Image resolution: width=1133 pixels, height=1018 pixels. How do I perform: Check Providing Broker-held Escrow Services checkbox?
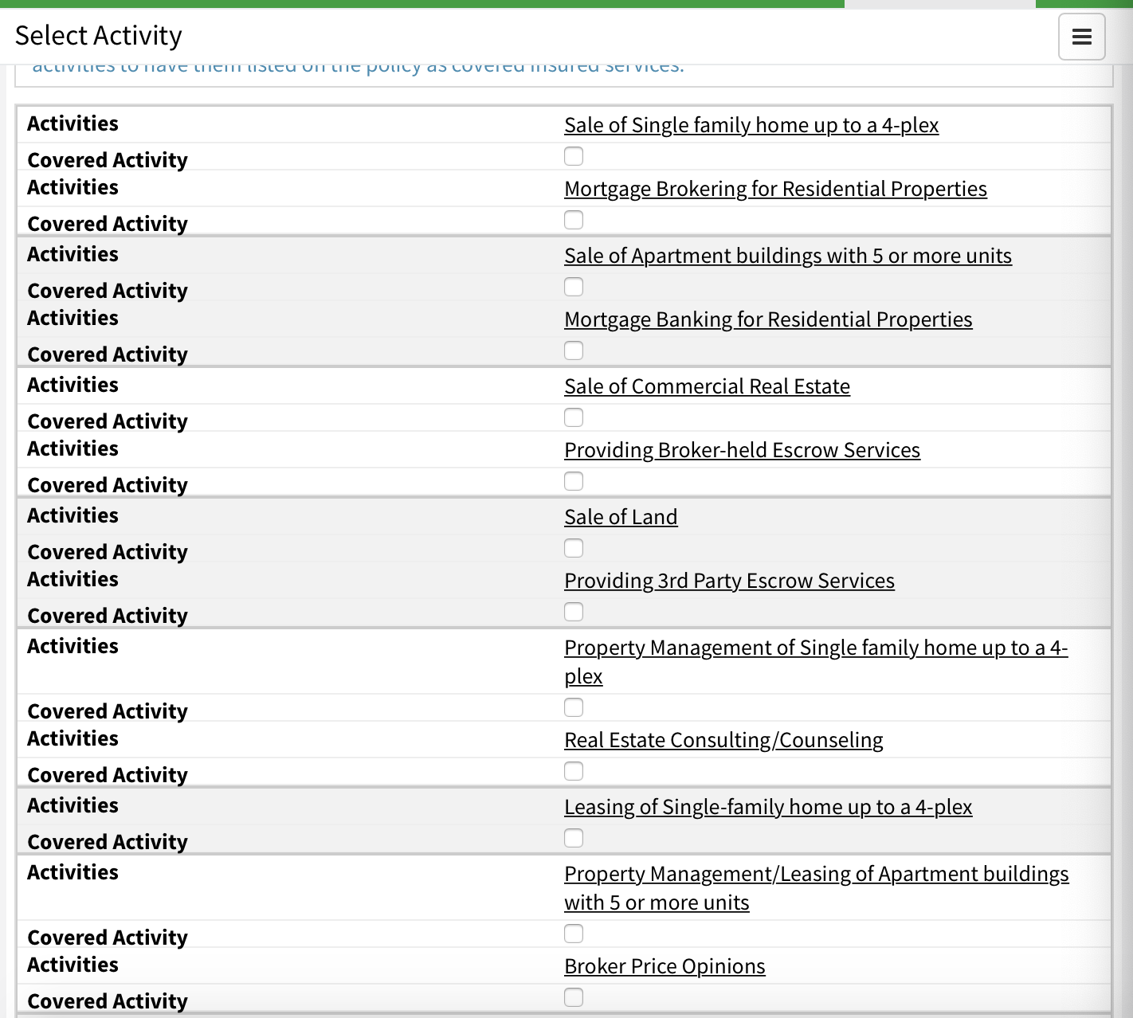pyautogui.click(x=574, y=481)
